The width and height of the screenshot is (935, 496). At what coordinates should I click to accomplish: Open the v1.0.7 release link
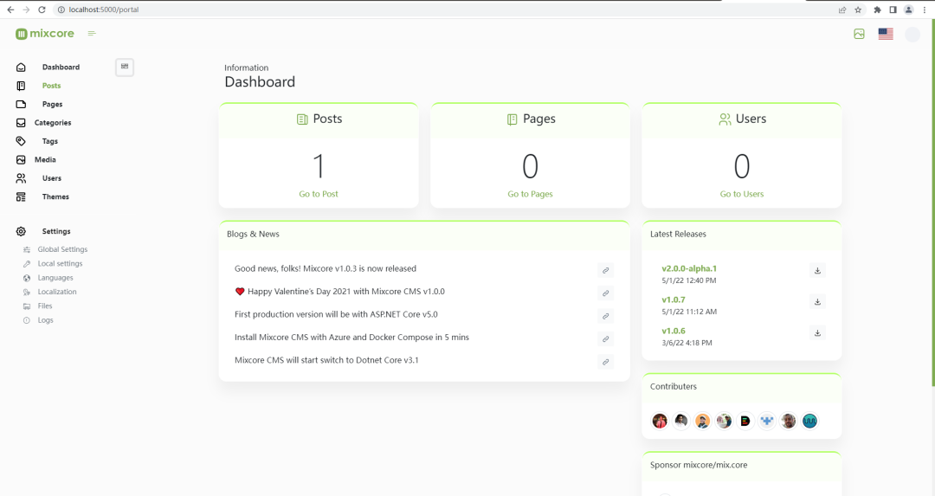[x=674, y=300]
